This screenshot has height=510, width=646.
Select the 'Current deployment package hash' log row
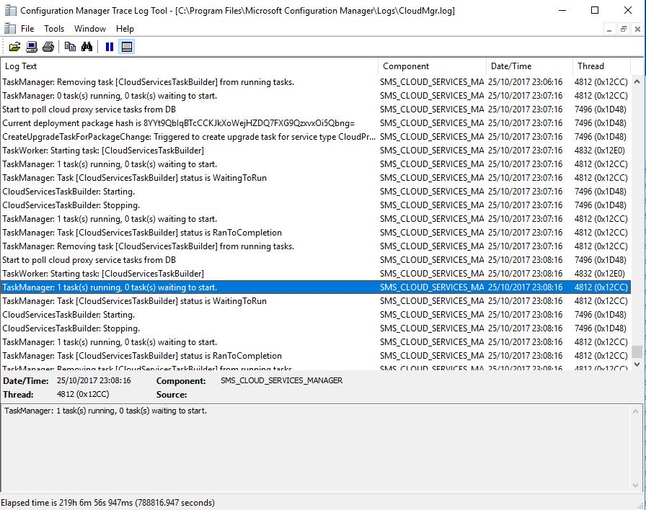tap(316, 123)
